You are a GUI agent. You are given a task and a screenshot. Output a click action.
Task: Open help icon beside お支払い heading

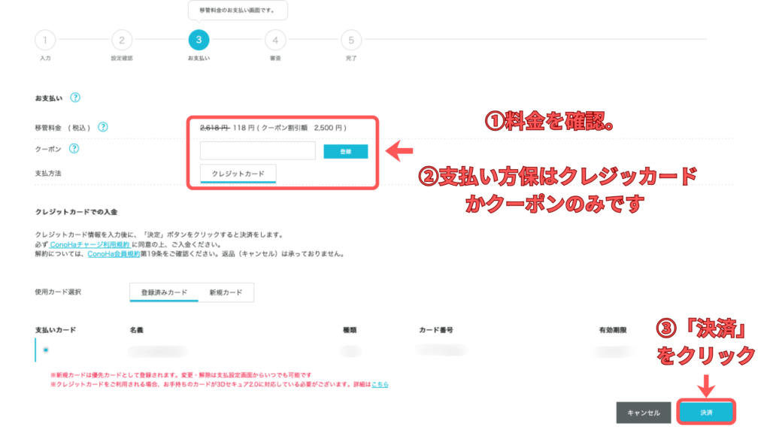click(x=75, y=98)
